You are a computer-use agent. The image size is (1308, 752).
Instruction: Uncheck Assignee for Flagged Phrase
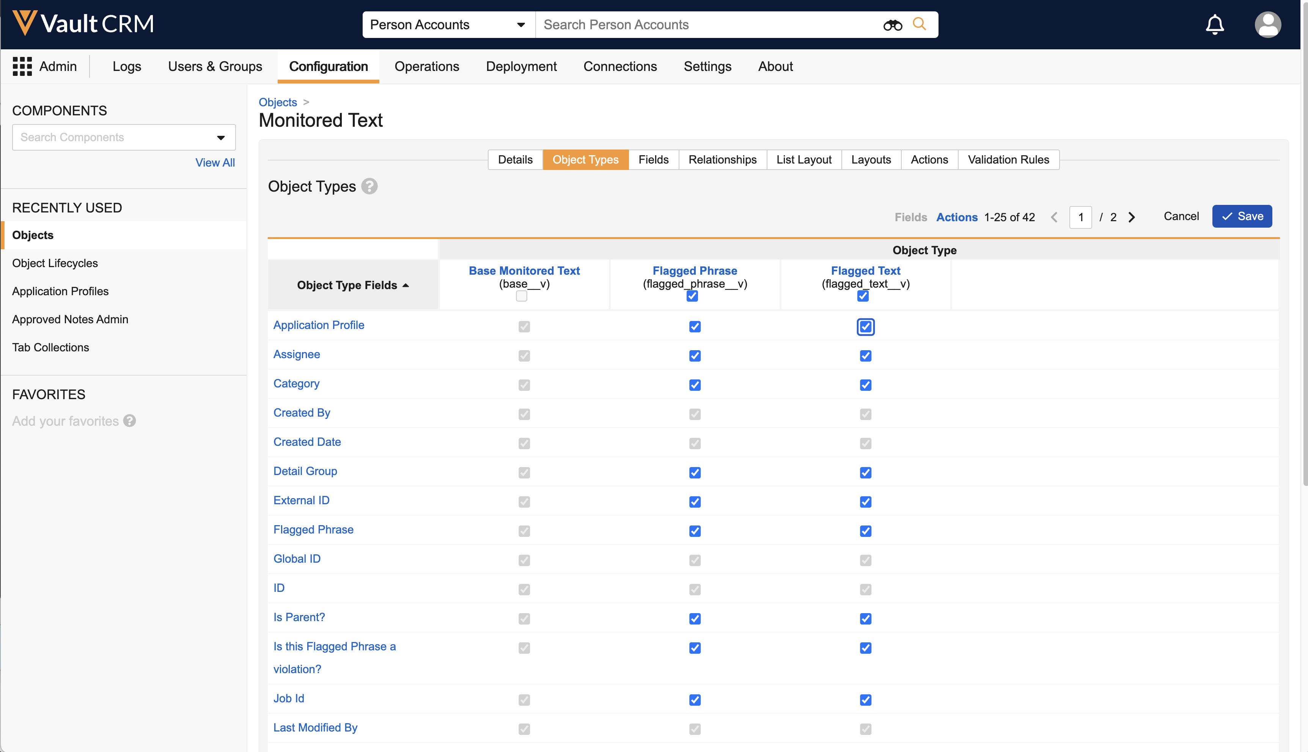click(x=695, y=356)
